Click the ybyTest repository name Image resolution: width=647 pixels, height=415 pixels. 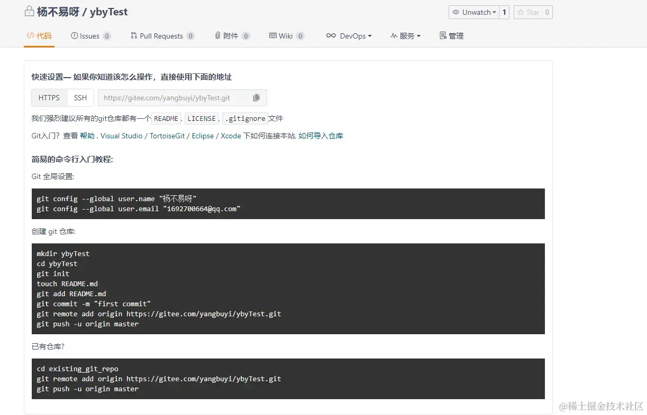[108, 12]
